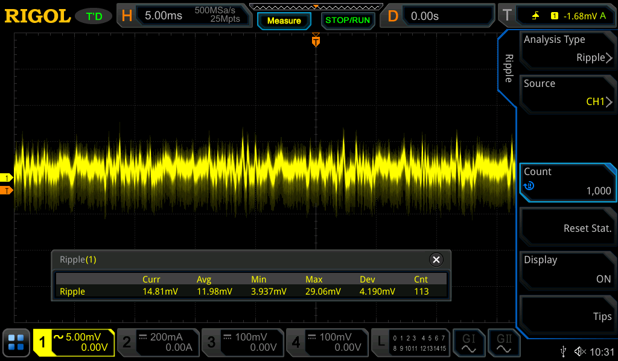Toggle the muted speaker sound icon
This screenshot has height=361, width=618.
(580, 351)
